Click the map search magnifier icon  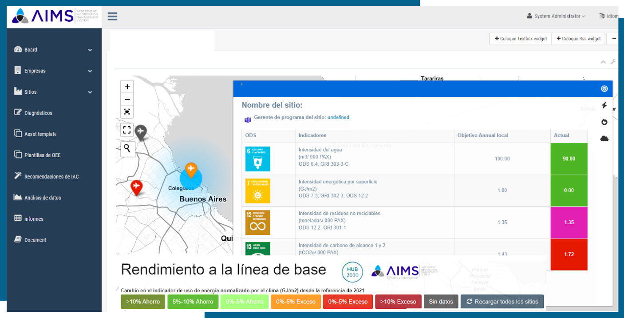127,149
